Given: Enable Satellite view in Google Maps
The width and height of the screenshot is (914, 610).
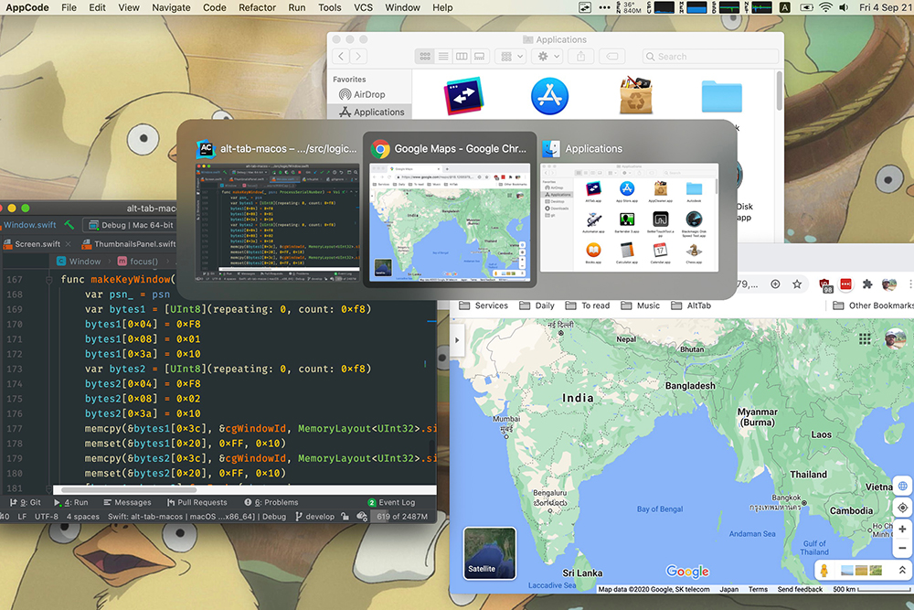Looking at the screenshot, I should tap(489, 551).
